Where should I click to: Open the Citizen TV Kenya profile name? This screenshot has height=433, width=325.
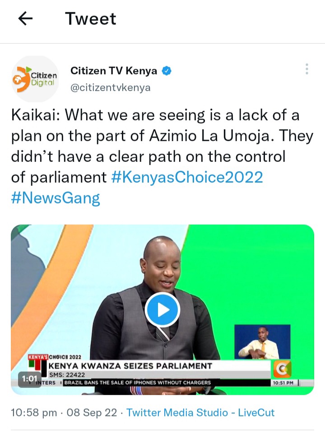coord(114,71)
